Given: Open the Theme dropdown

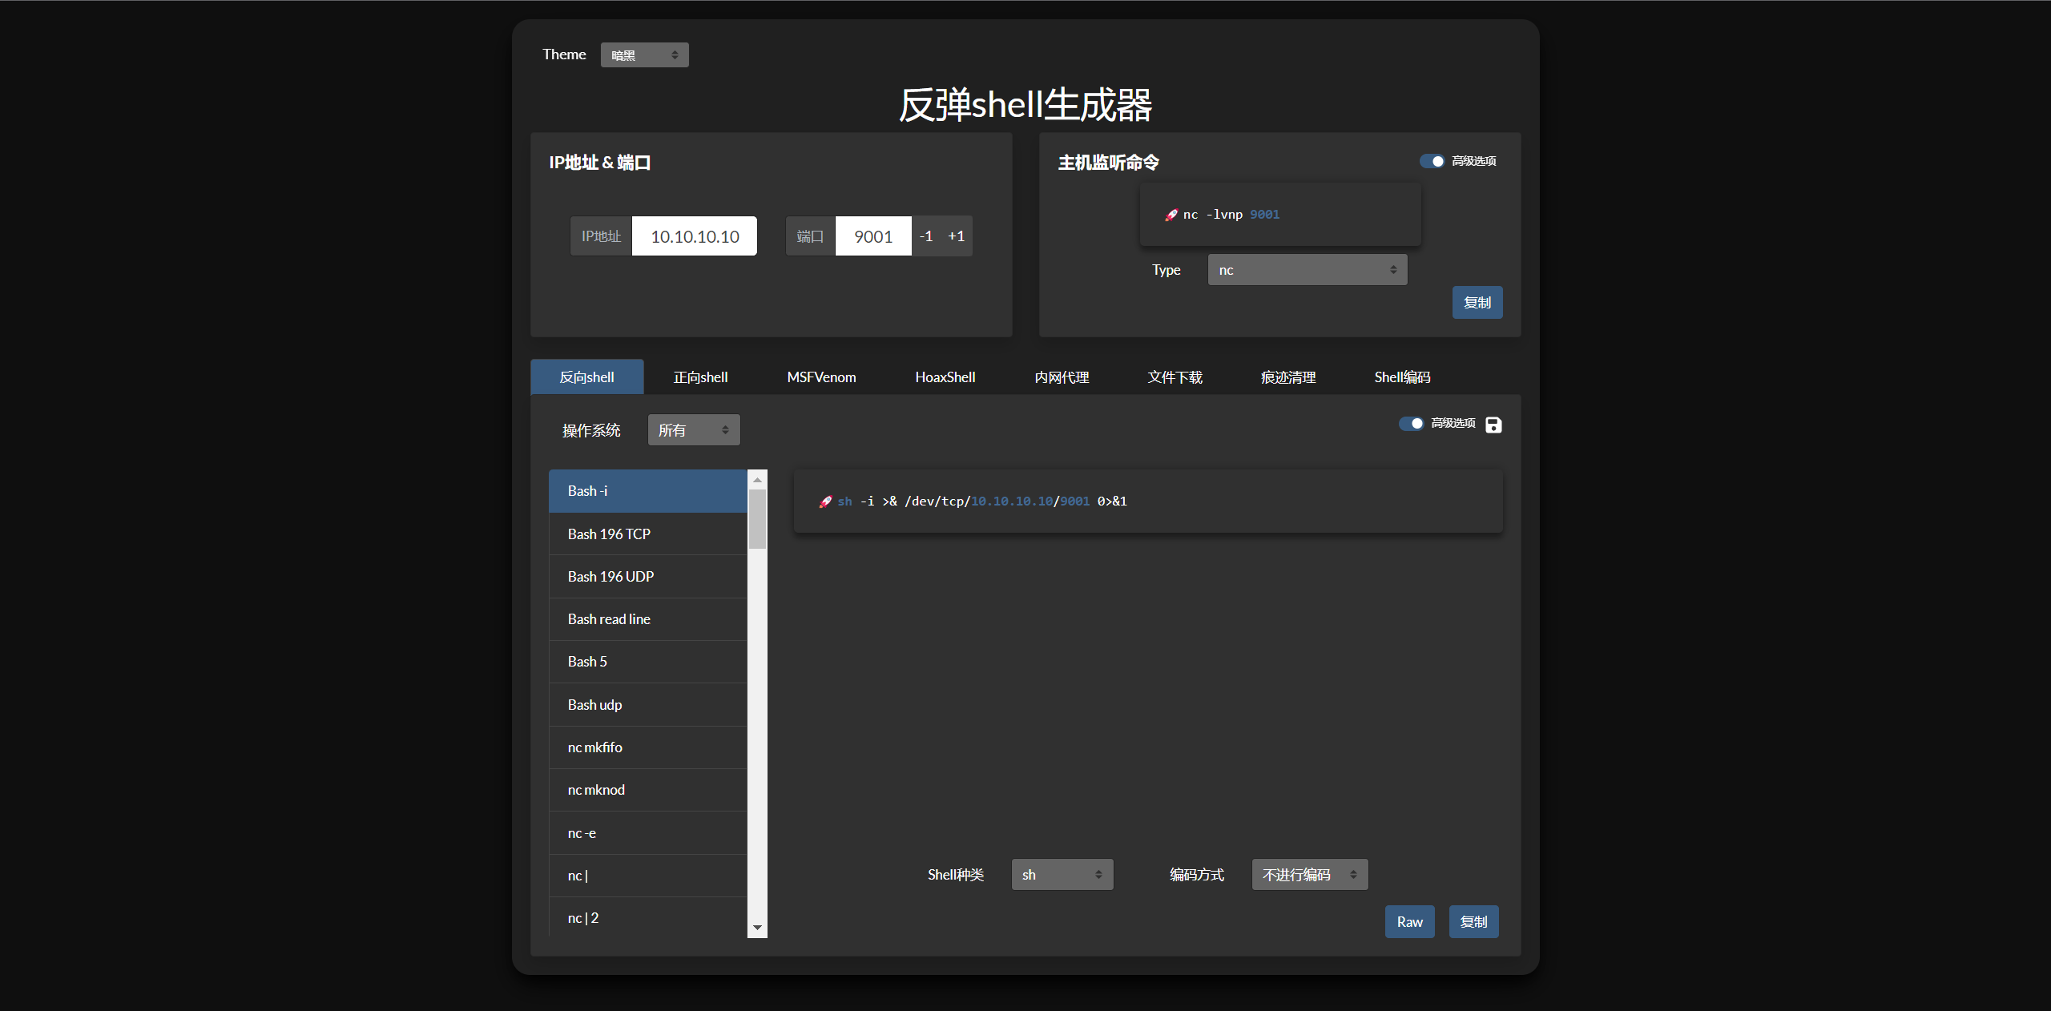Looking at the screenshot, I should [x=644, y=55].
